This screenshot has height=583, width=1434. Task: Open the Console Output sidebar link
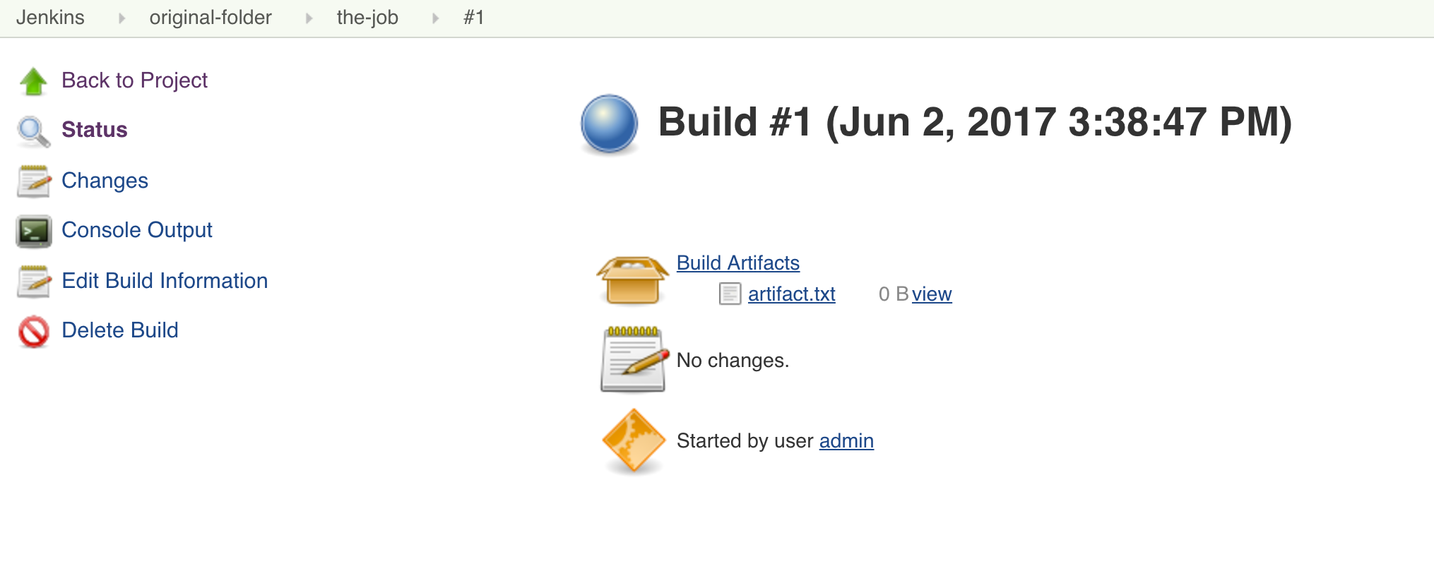(137, 230)
